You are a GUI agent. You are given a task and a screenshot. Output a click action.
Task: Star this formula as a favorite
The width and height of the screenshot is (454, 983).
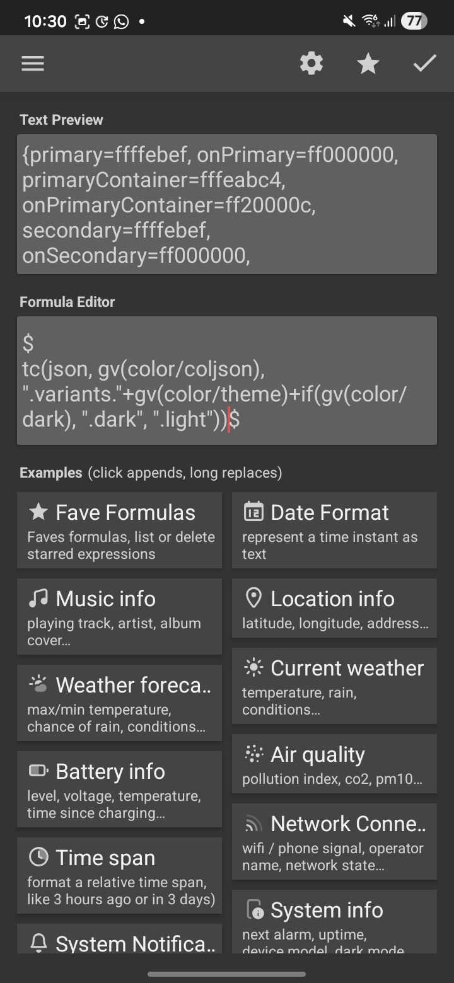[x=368, y=64]
